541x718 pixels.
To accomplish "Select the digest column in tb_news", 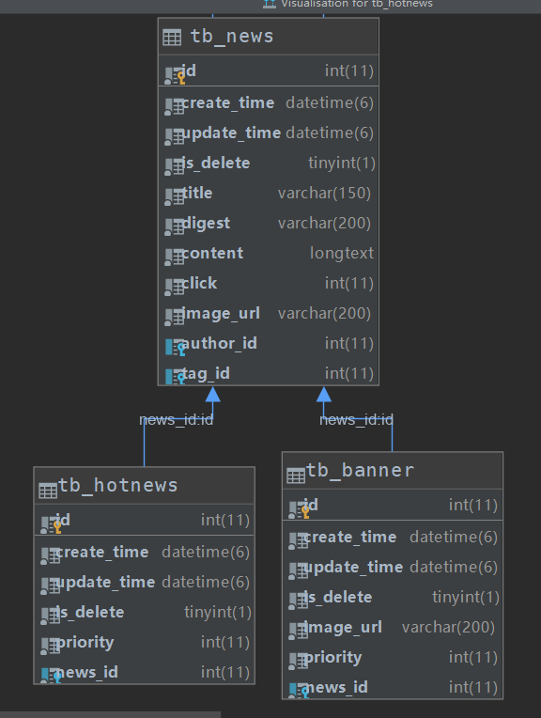I will tap(269, 224).
